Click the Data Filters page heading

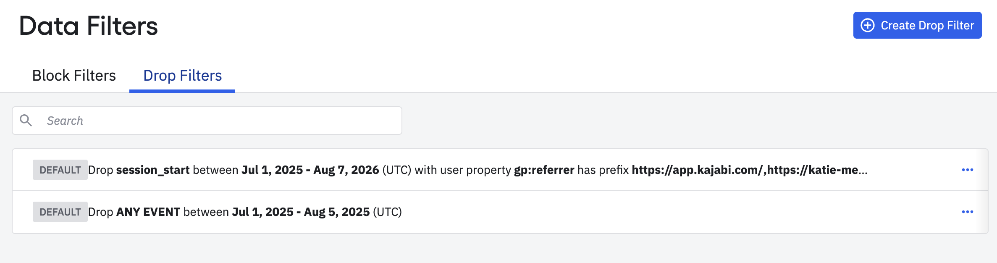pyautogui.click(x=89, y=26)
